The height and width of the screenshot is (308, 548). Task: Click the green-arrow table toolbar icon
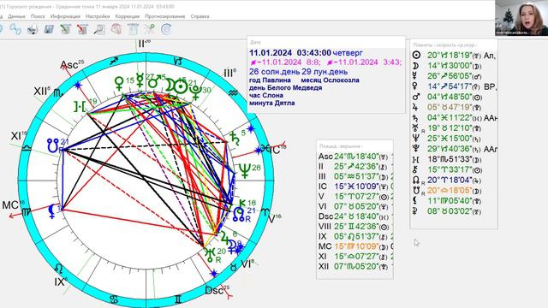click(65, 29)
